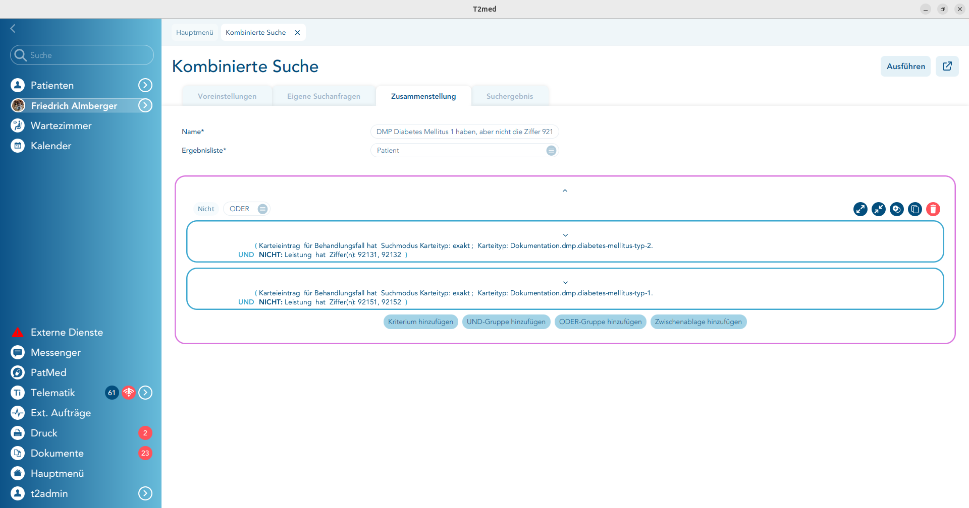Expand the t2admin submenu arrow

[145, 493]
